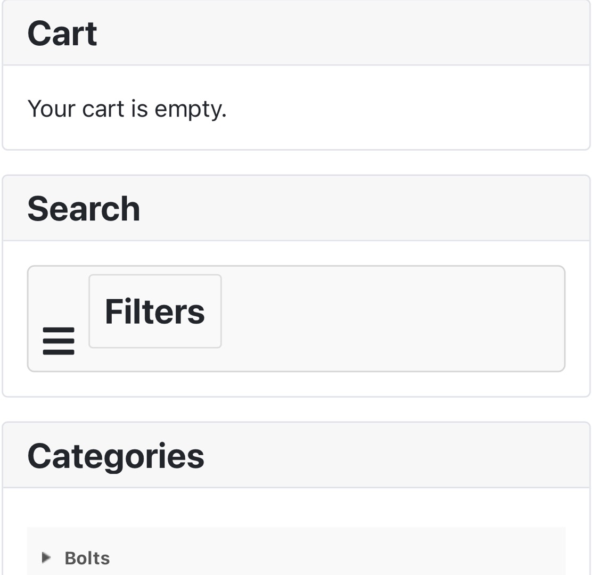This screenshot has height=575, width=592.
Task: Click the gap between Search and Categories panels
Action: pyautogui.click(x=296, y=409)
